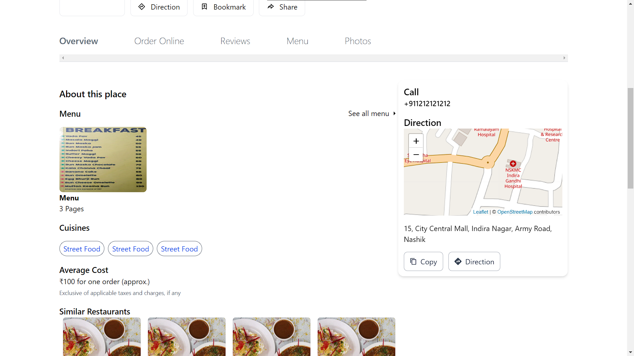The image size is (634, 356).
Task: Call the listed phone number
Action: coord(427,104)
